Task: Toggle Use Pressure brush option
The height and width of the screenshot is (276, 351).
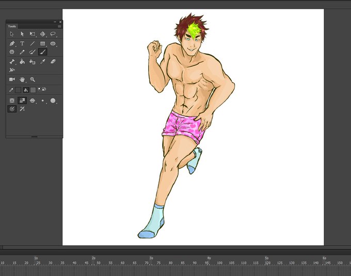Action: point(12,109)
